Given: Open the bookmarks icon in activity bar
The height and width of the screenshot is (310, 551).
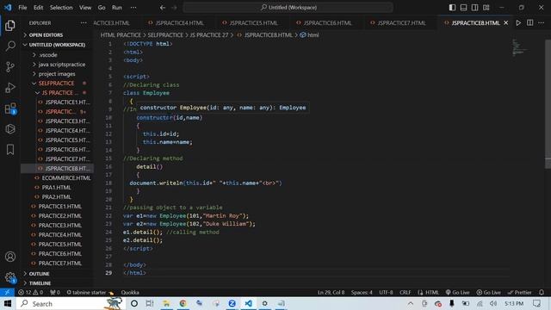Looking at the screenshot, I should 10,150.
